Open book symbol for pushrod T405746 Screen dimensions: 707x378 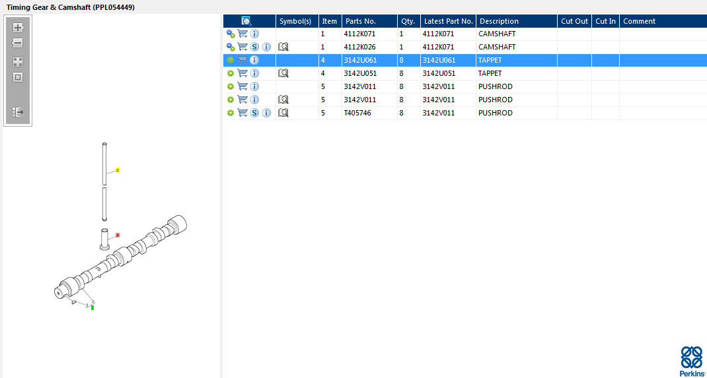(283, 113)
